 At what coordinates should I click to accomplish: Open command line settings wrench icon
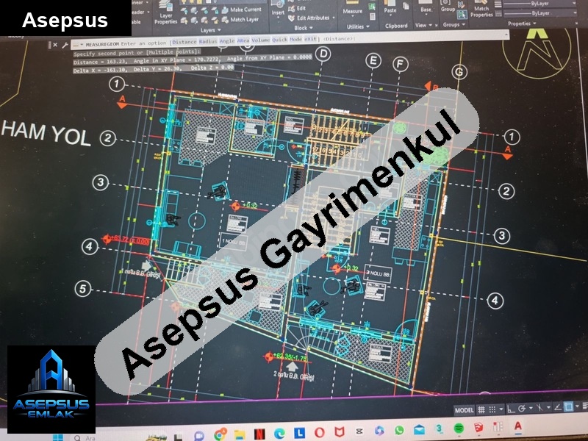coord(66,45)
